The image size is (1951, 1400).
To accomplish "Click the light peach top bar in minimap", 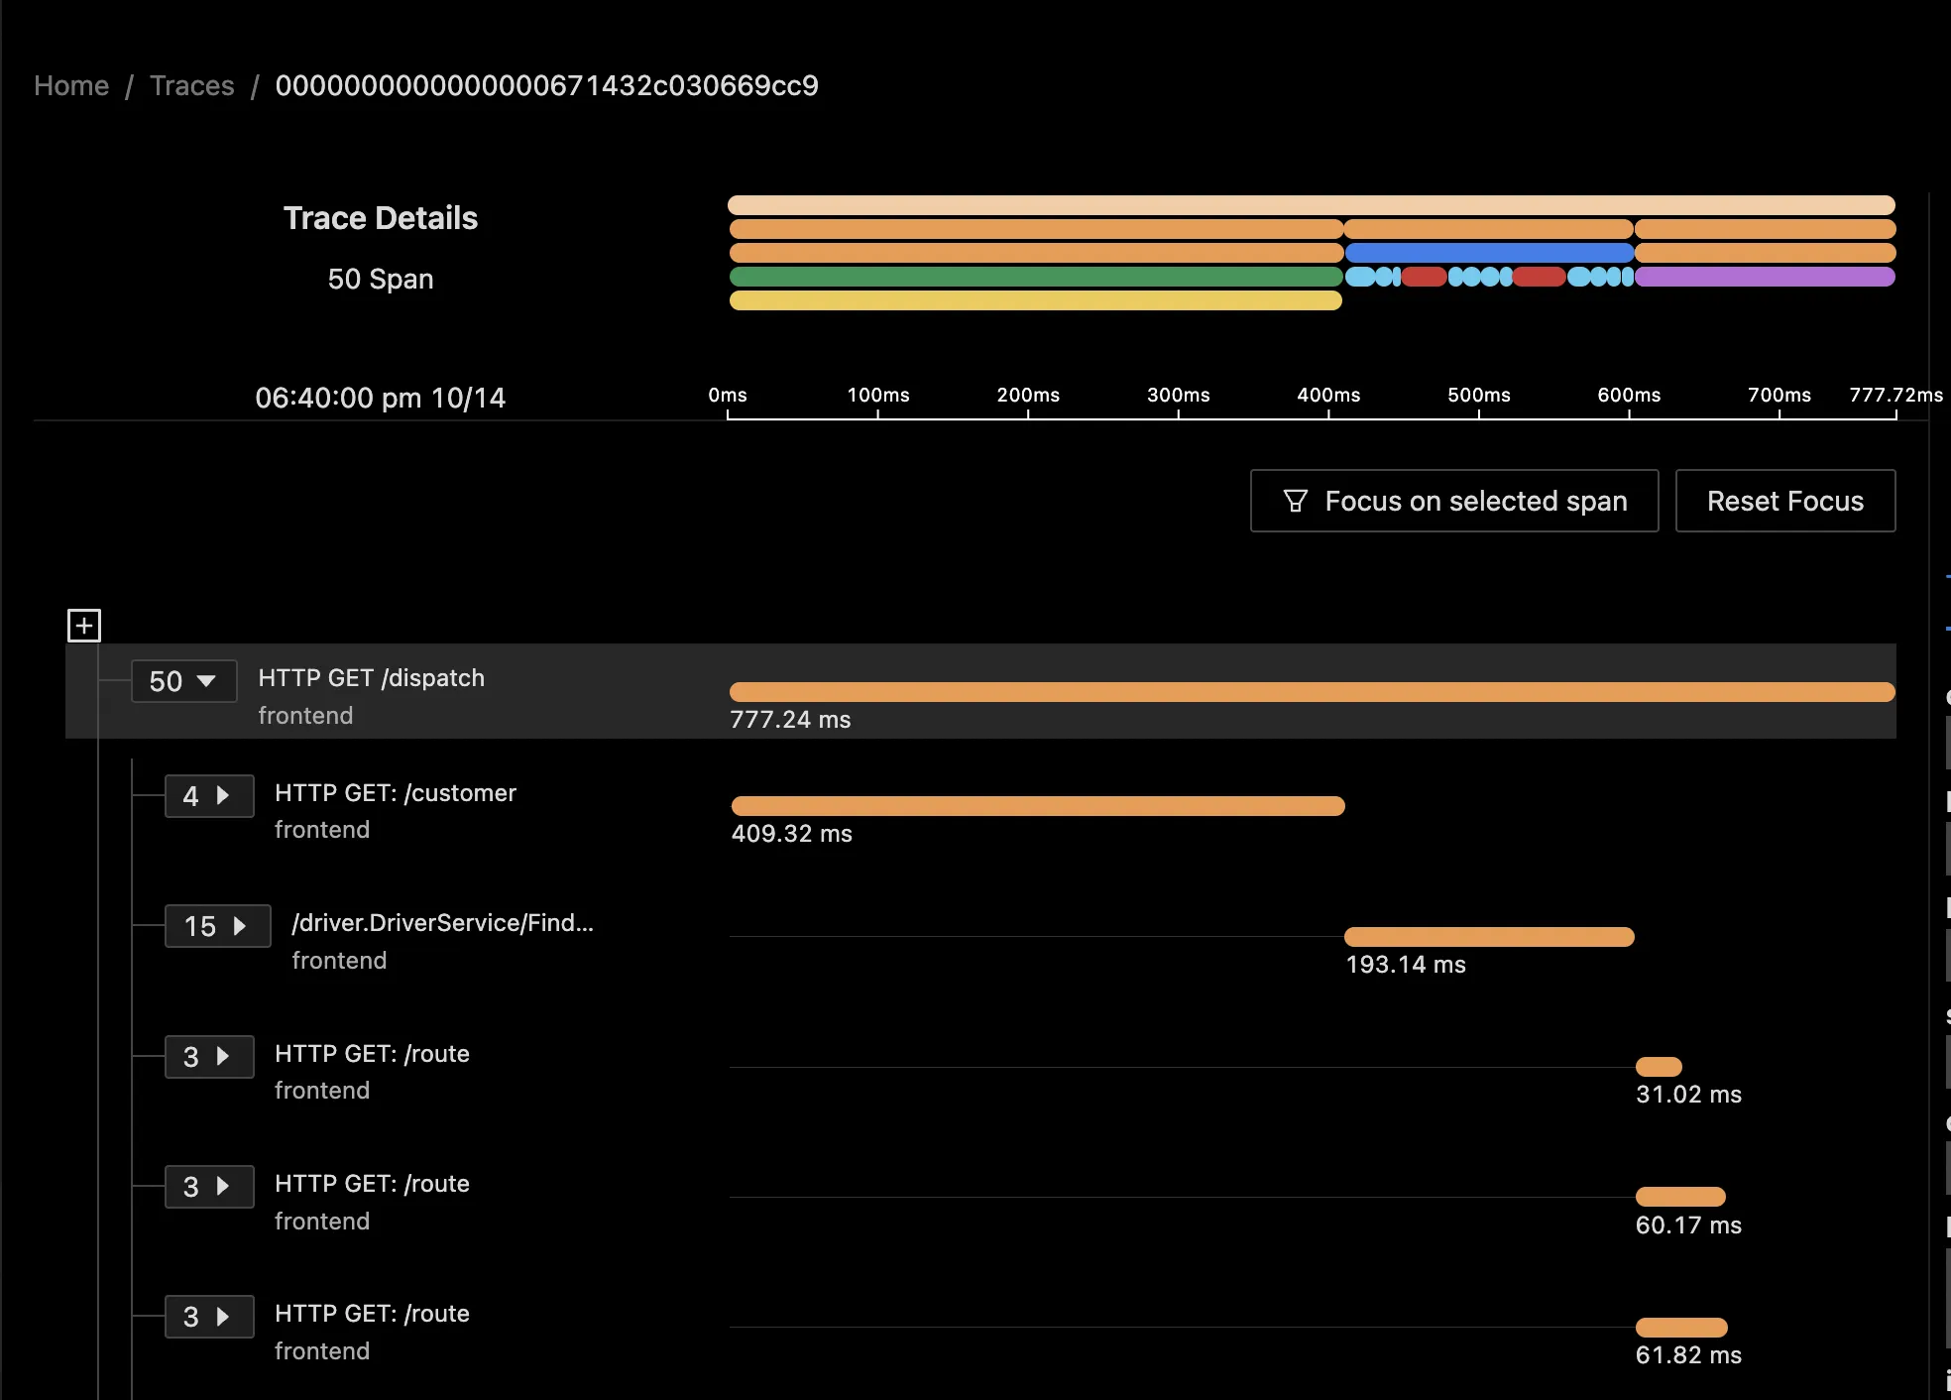I will click(x=1312, y=205).
